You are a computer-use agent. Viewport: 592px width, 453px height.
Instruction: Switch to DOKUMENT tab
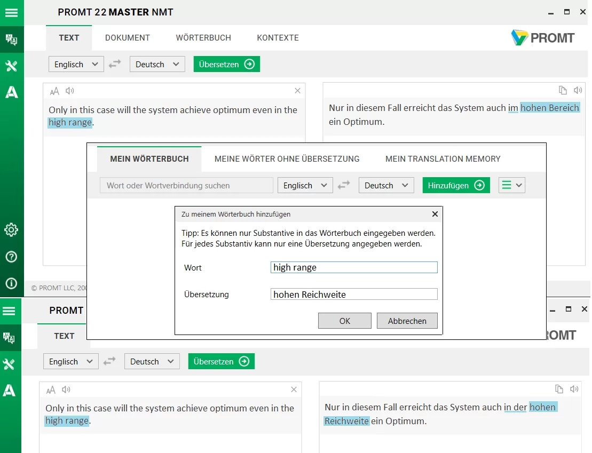point(127,38)
